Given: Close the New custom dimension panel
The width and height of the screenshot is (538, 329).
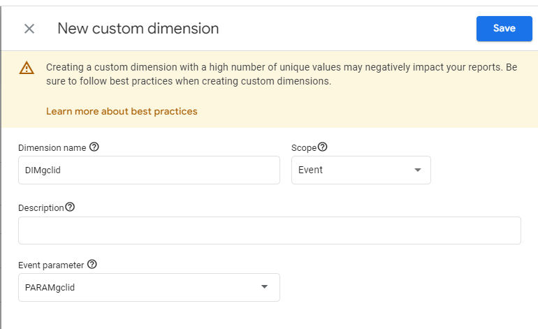Looking at the screenshot, I should pyautogui.click(x=29, y=29).
